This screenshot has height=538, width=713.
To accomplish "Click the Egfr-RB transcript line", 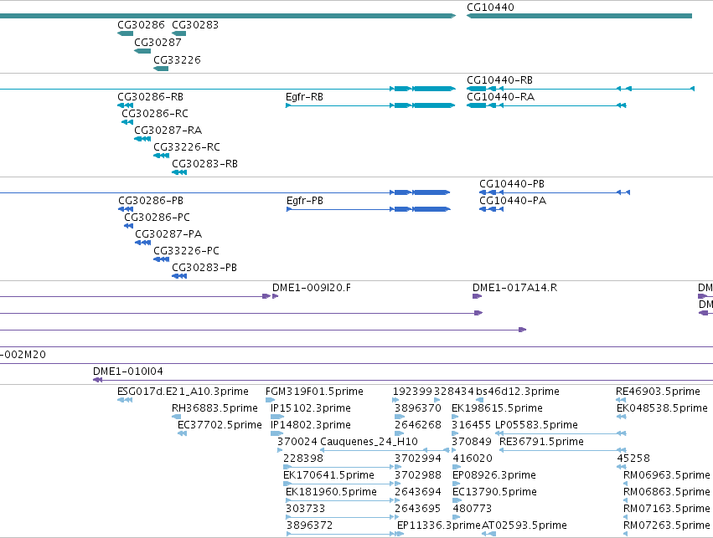I will pyautogui.click(x=370, y=105).
